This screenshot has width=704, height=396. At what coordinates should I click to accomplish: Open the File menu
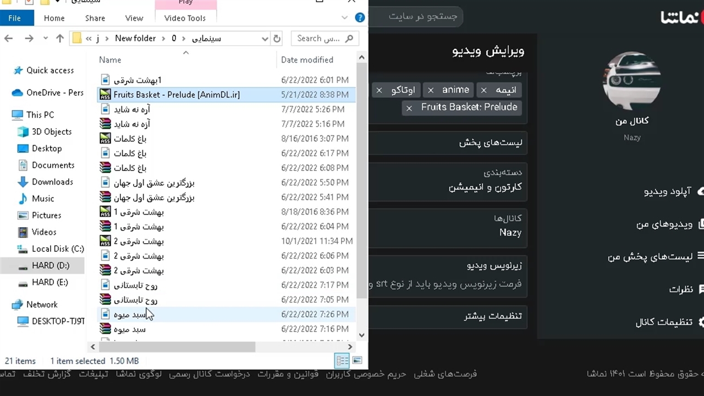coord(15,18)
